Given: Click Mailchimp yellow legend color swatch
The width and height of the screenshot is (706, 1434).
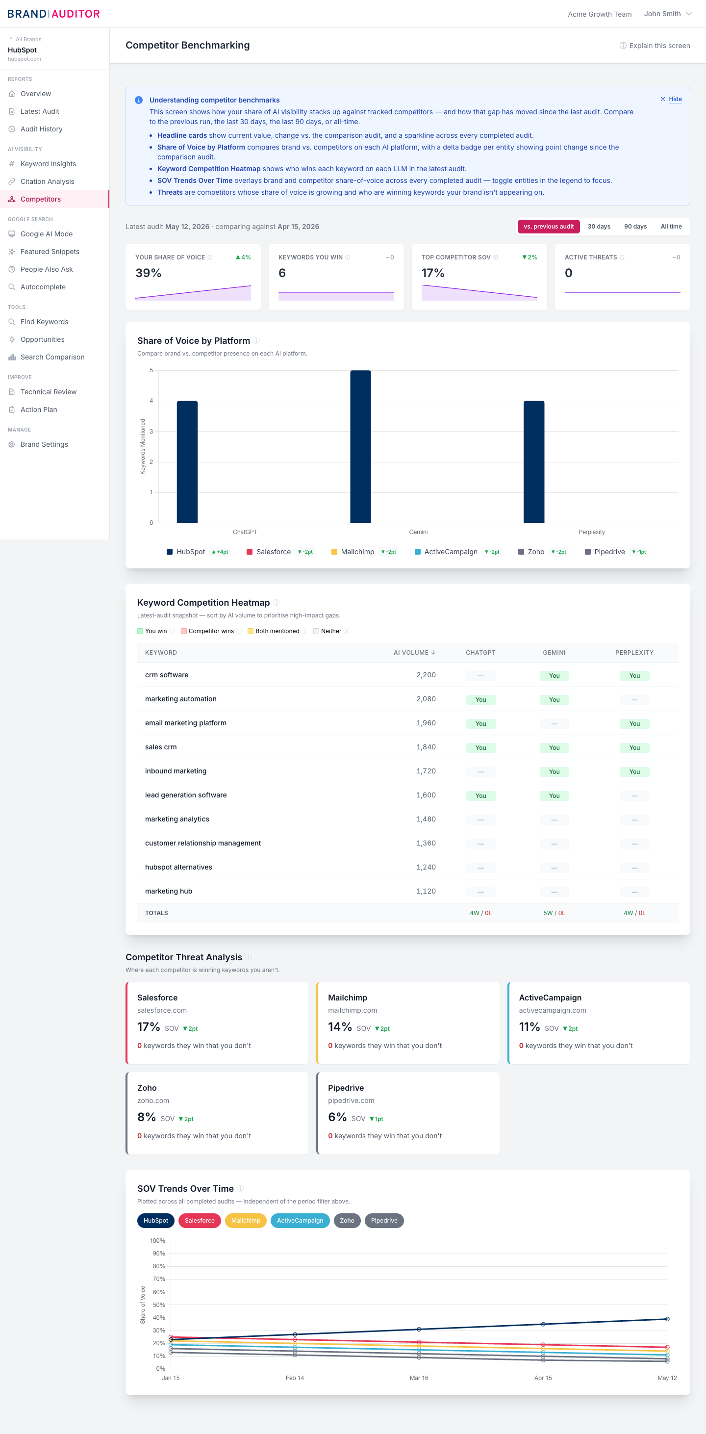Looking at the screenshot, I should pyautogui.click(x=334, y=552).
